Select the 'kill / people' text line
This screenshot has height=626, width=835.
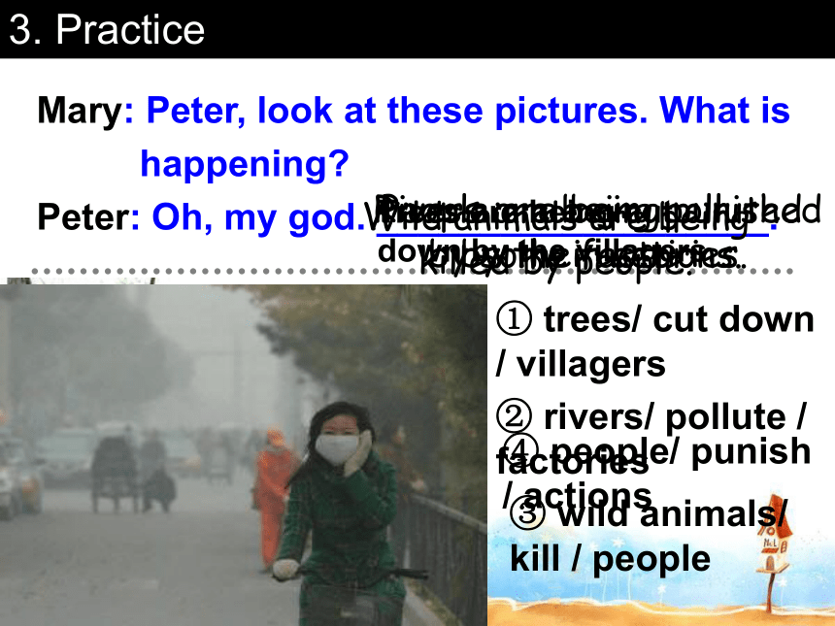pyautogui.click(x=611, y=558)
